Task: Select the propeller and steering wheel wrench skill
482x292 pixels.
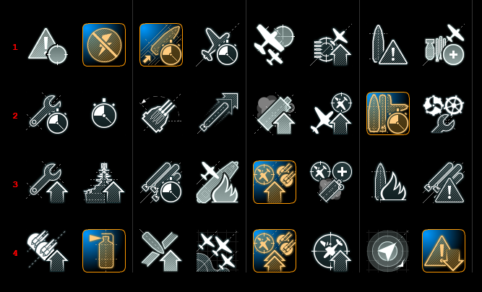Action: (x=444, y=113)
